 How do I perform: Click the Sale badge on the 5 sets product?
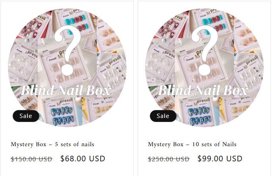(26, 116)
